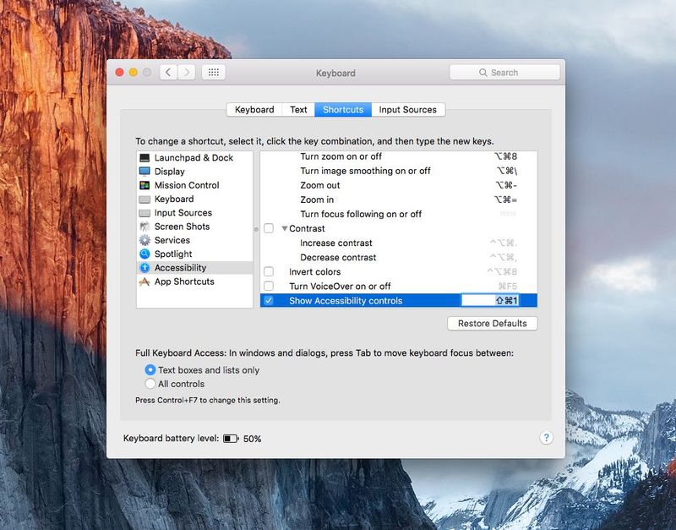Viewport: 676px width, 530px height.
Task: Click the Keyboard category icon
Action: [144, 199]
